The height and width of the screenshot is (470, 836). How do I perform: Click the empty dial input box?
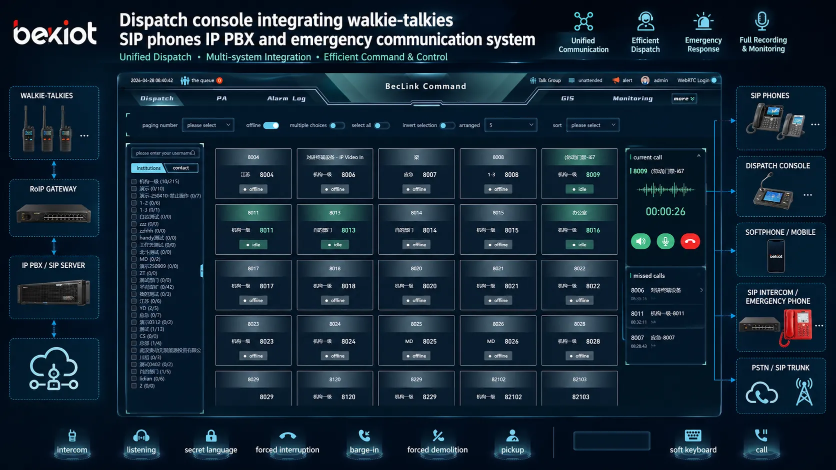point(612,441)
